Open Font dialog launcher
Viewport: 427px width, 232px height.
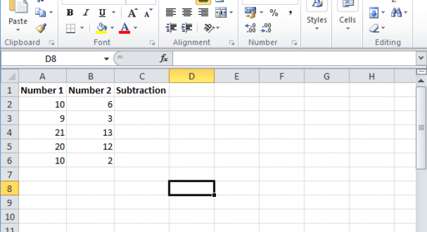[x=152, y=43]
